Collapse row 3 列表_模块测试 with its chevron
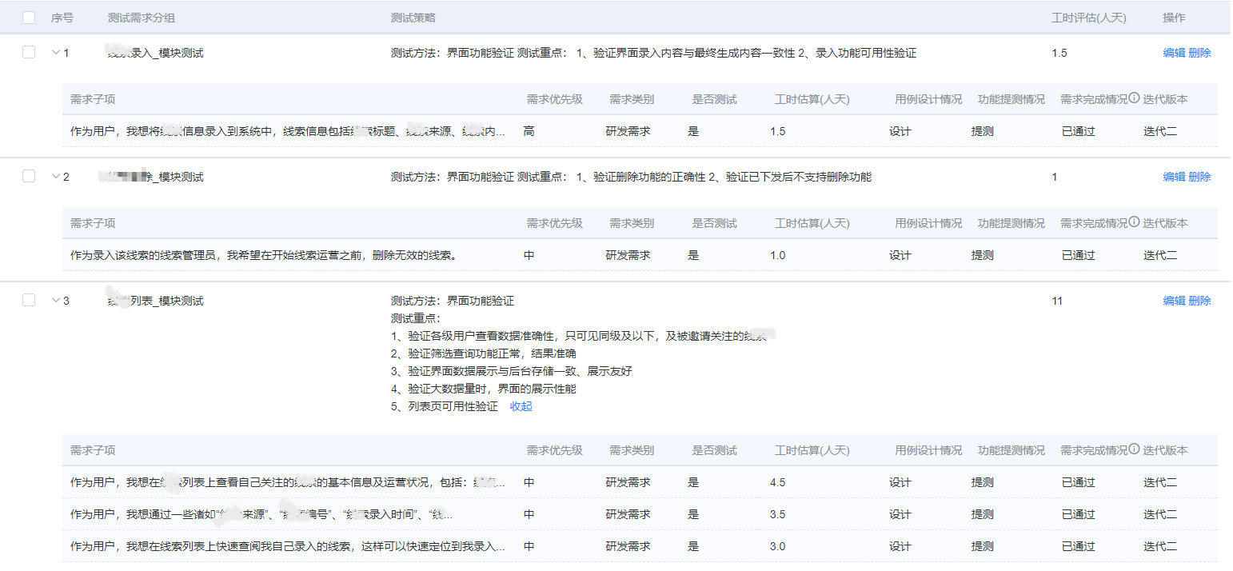Viewport: 1233px width, 571px height. (x=55, y=301)
